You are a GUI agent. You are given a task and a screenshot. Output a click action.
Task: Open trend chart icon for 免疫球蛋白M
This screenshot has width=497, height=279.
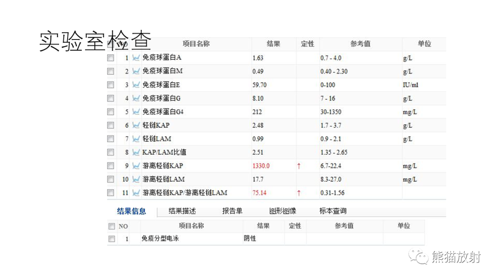pyautogui.click(x=136, y=71)
